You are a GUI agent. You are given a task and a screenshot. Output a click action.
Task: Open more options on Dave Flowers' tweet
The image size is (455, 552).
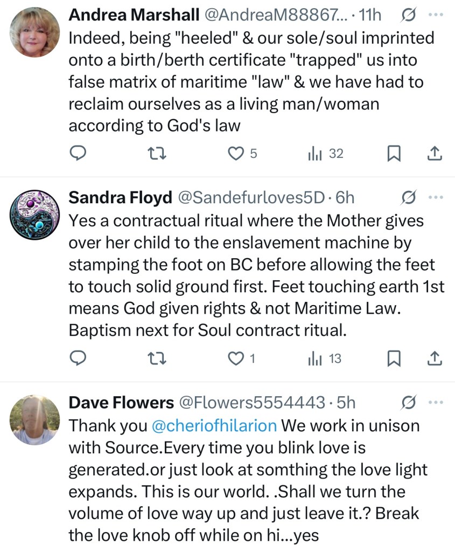coord(435,402)
